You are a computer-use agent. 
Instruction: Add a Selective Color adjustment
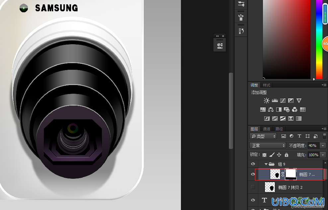pos(291,119)
